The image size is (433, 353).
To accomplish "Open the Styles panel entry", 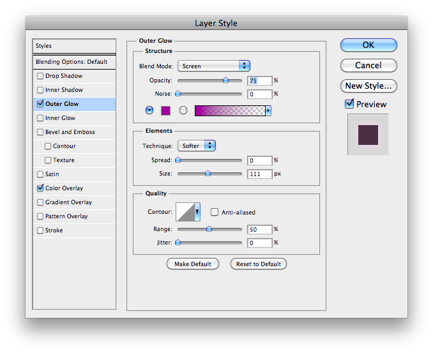I will pyautogui.click(x=74, y=46).
